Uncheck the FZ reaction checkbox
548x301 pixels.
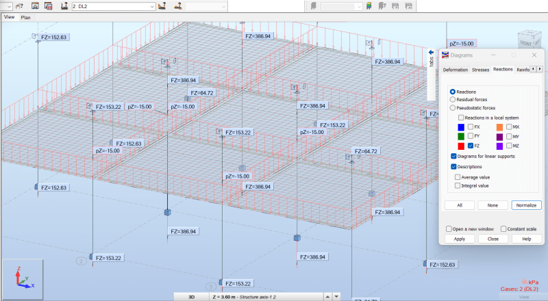471,146
